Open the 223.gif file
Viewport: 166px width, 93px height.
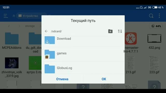pyautogui.click(x=154, y=65)
